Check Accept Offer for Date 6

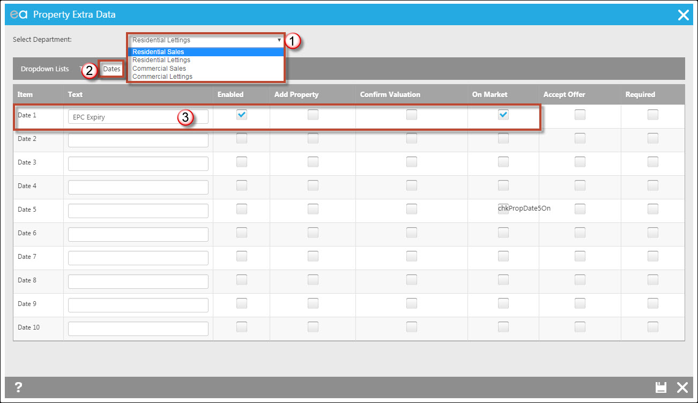580,233
